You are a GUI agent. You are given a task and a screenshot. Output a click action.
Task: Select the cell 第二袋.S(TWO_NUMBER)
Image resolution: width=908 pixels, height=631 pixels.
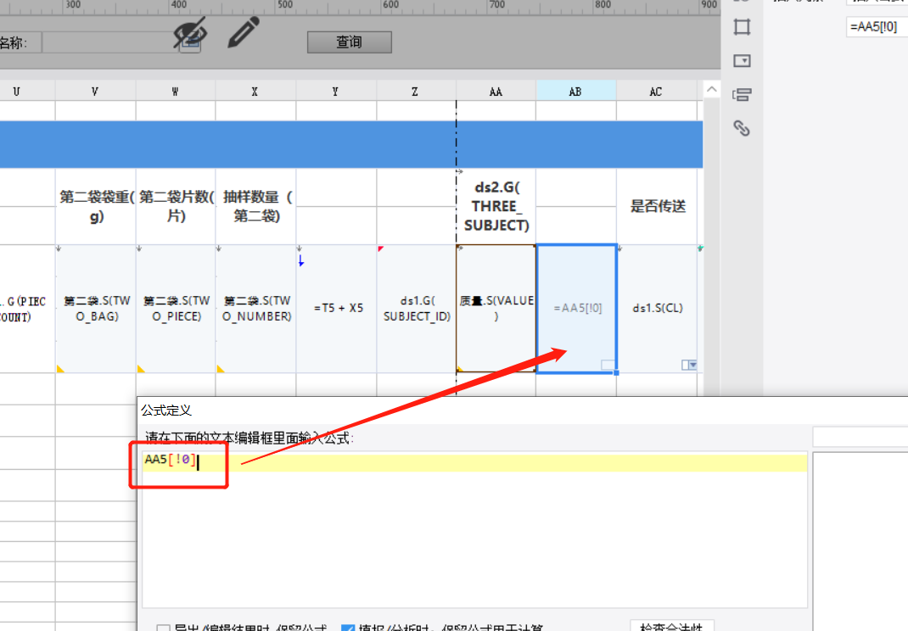click(255, 309)
